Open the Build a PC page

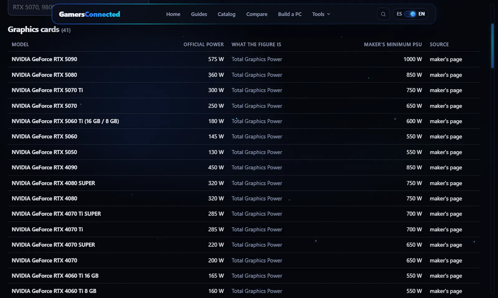point(289,14)
